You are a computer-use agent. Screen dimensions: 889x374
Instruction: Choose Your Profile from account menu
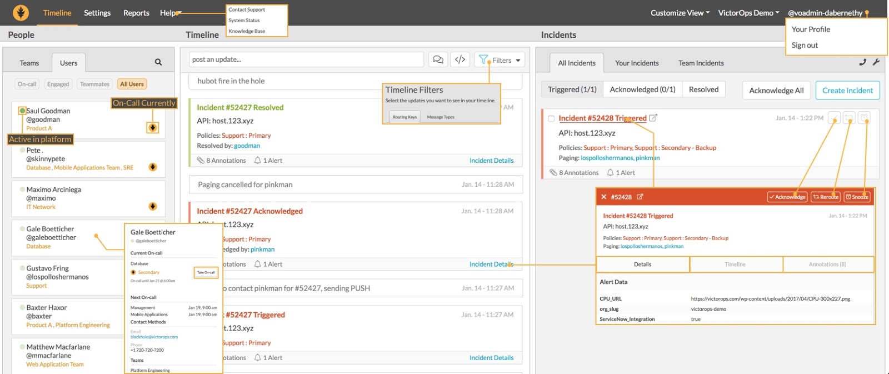pos(811,29)
